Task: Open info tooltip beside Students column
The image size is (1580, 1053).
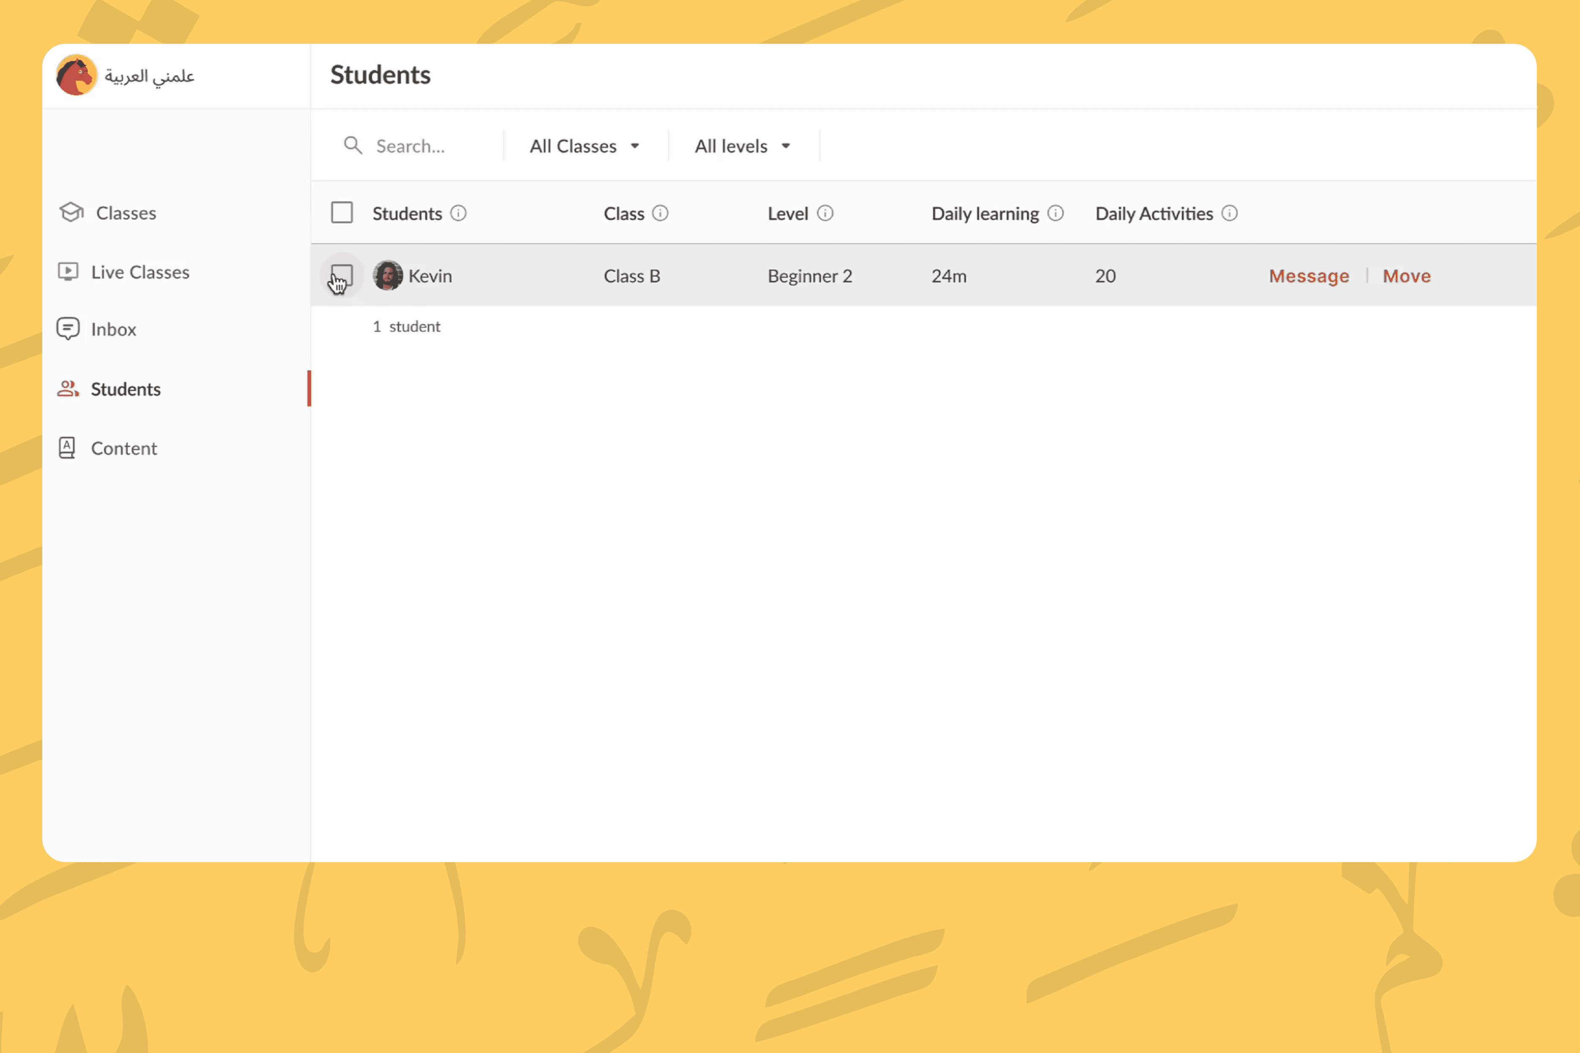Action: click(458, 213)
